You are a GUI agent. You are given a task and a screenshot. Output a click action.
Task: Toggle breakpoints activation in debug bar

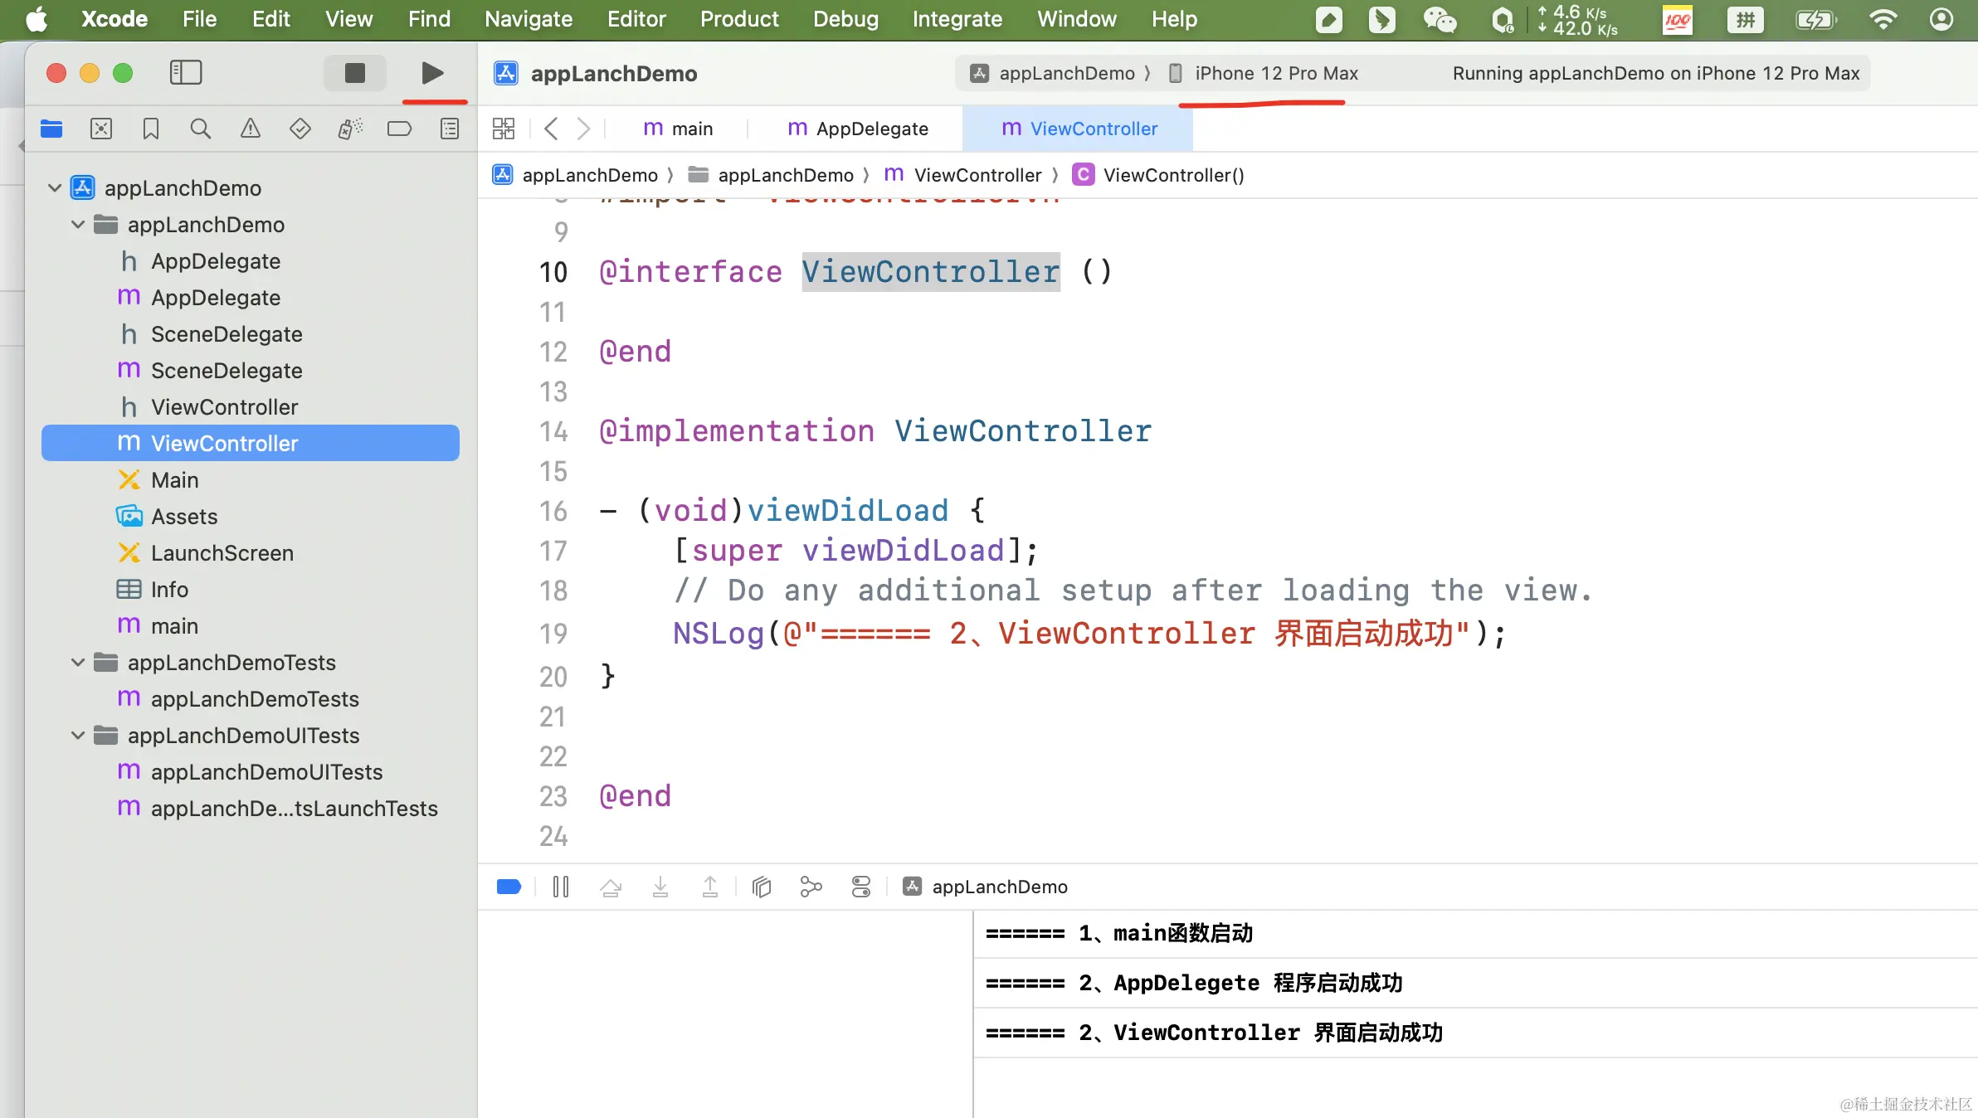(509, 887)
